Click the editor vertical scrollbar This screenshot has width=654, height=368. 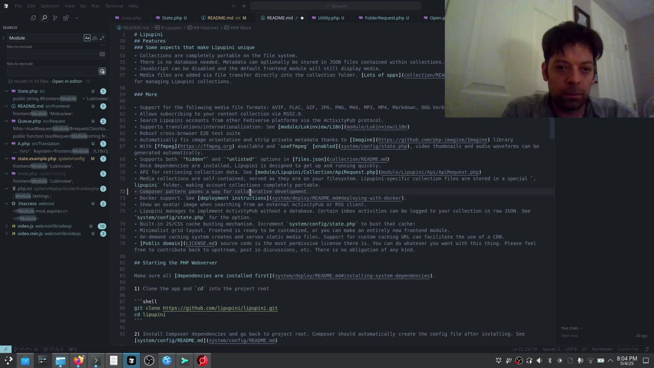(x=552, y=128)
